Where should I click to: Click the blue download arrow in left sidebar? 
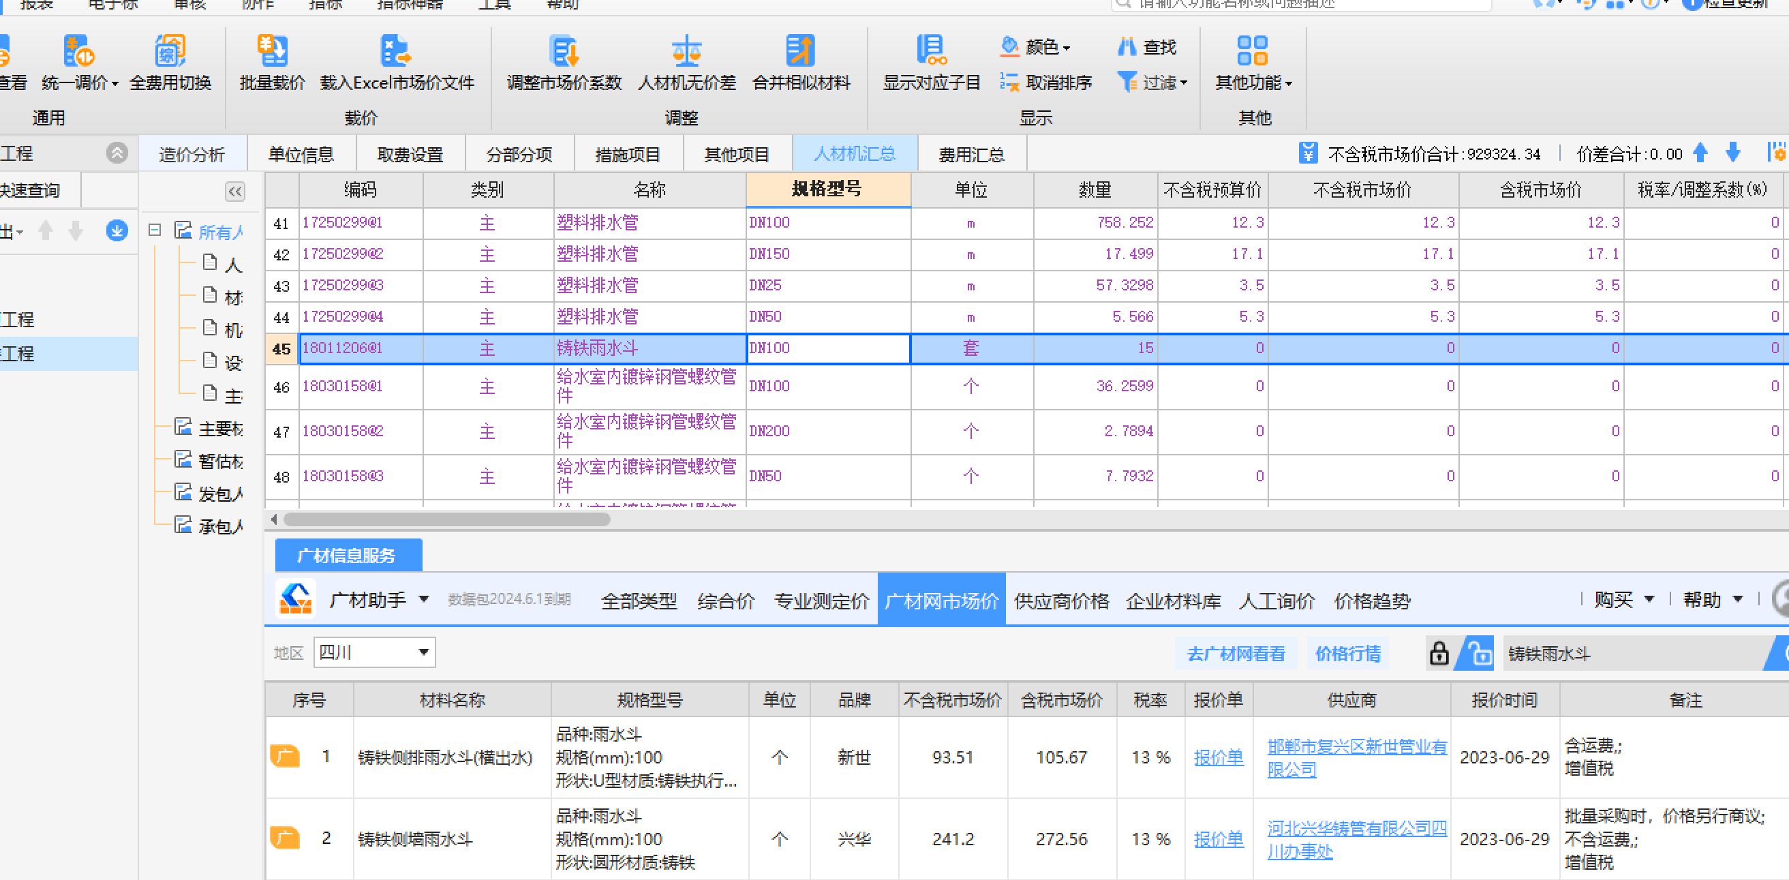click(x=117, y=230)
